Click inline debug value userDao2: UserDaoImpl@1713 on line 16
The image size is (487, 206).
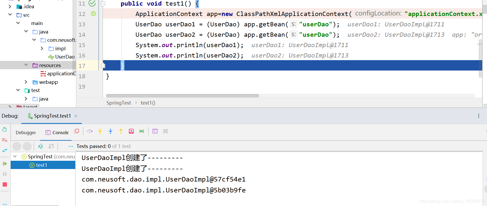point(300,55)
